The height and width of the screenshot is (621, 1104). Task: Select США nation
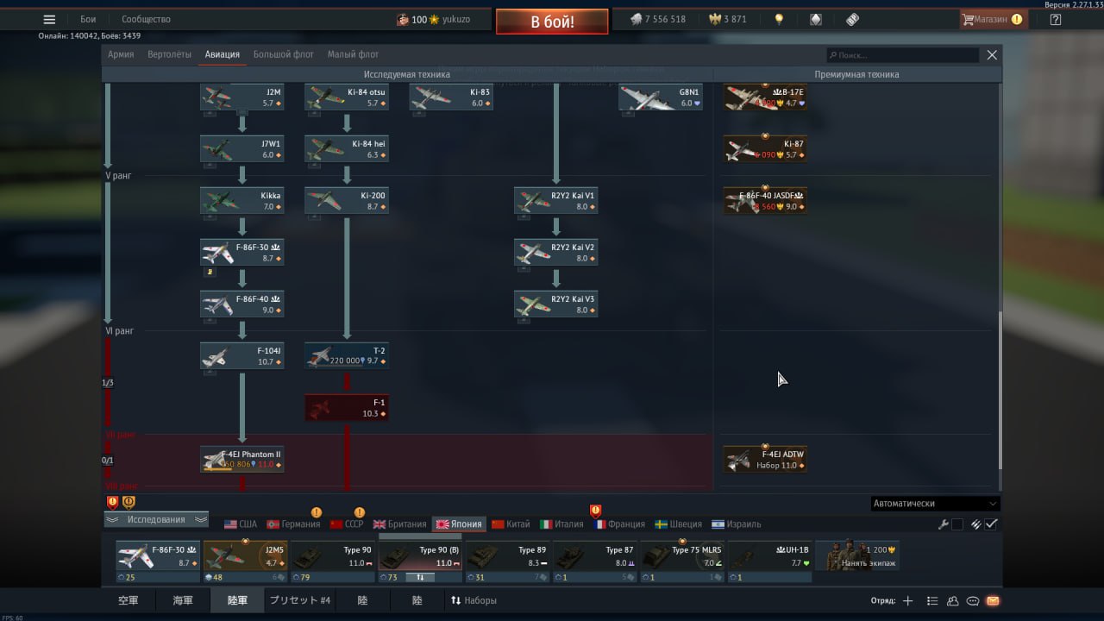[241, 524]
